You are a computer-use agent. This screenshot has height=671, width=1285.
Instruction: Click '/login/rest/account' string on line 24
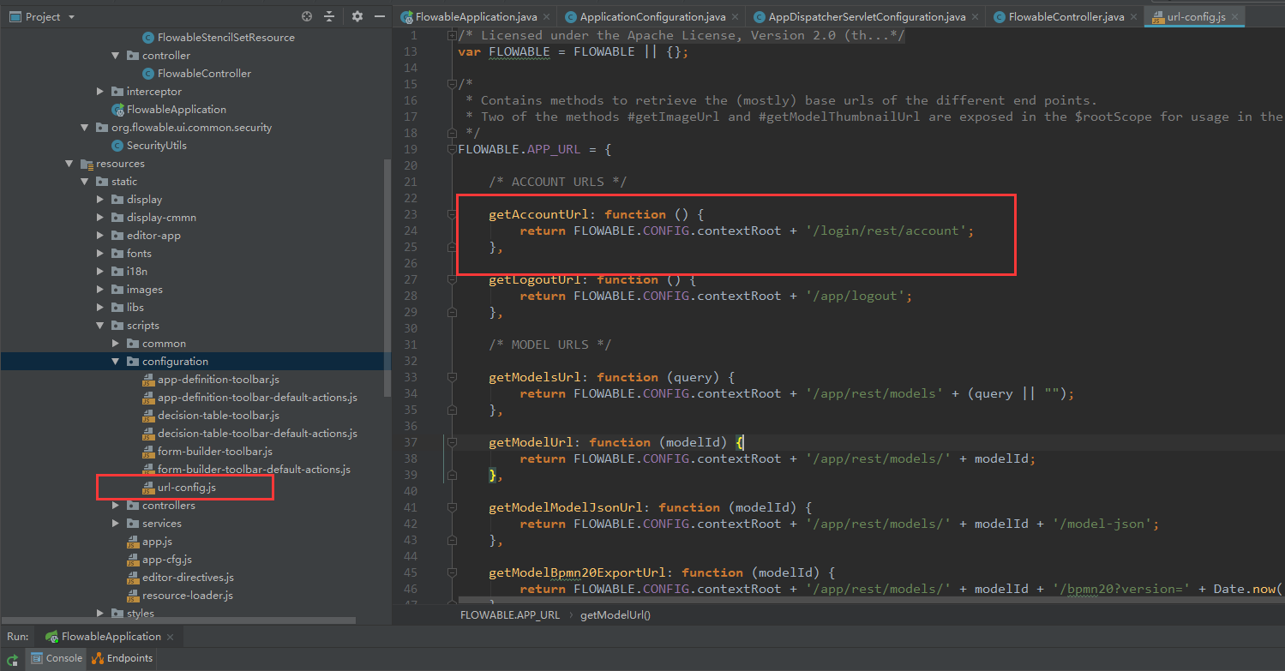[886, 231]
